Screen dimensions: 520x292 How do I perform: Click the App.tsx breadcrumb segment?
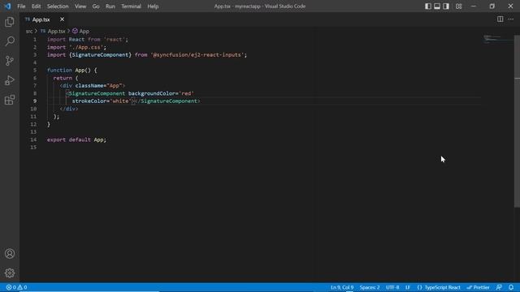pyautogui.click(x=56, y=31)
